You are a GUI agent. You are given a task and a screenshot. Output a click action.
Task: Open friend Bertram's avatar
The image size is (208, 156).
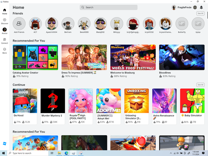pos(68,24)
